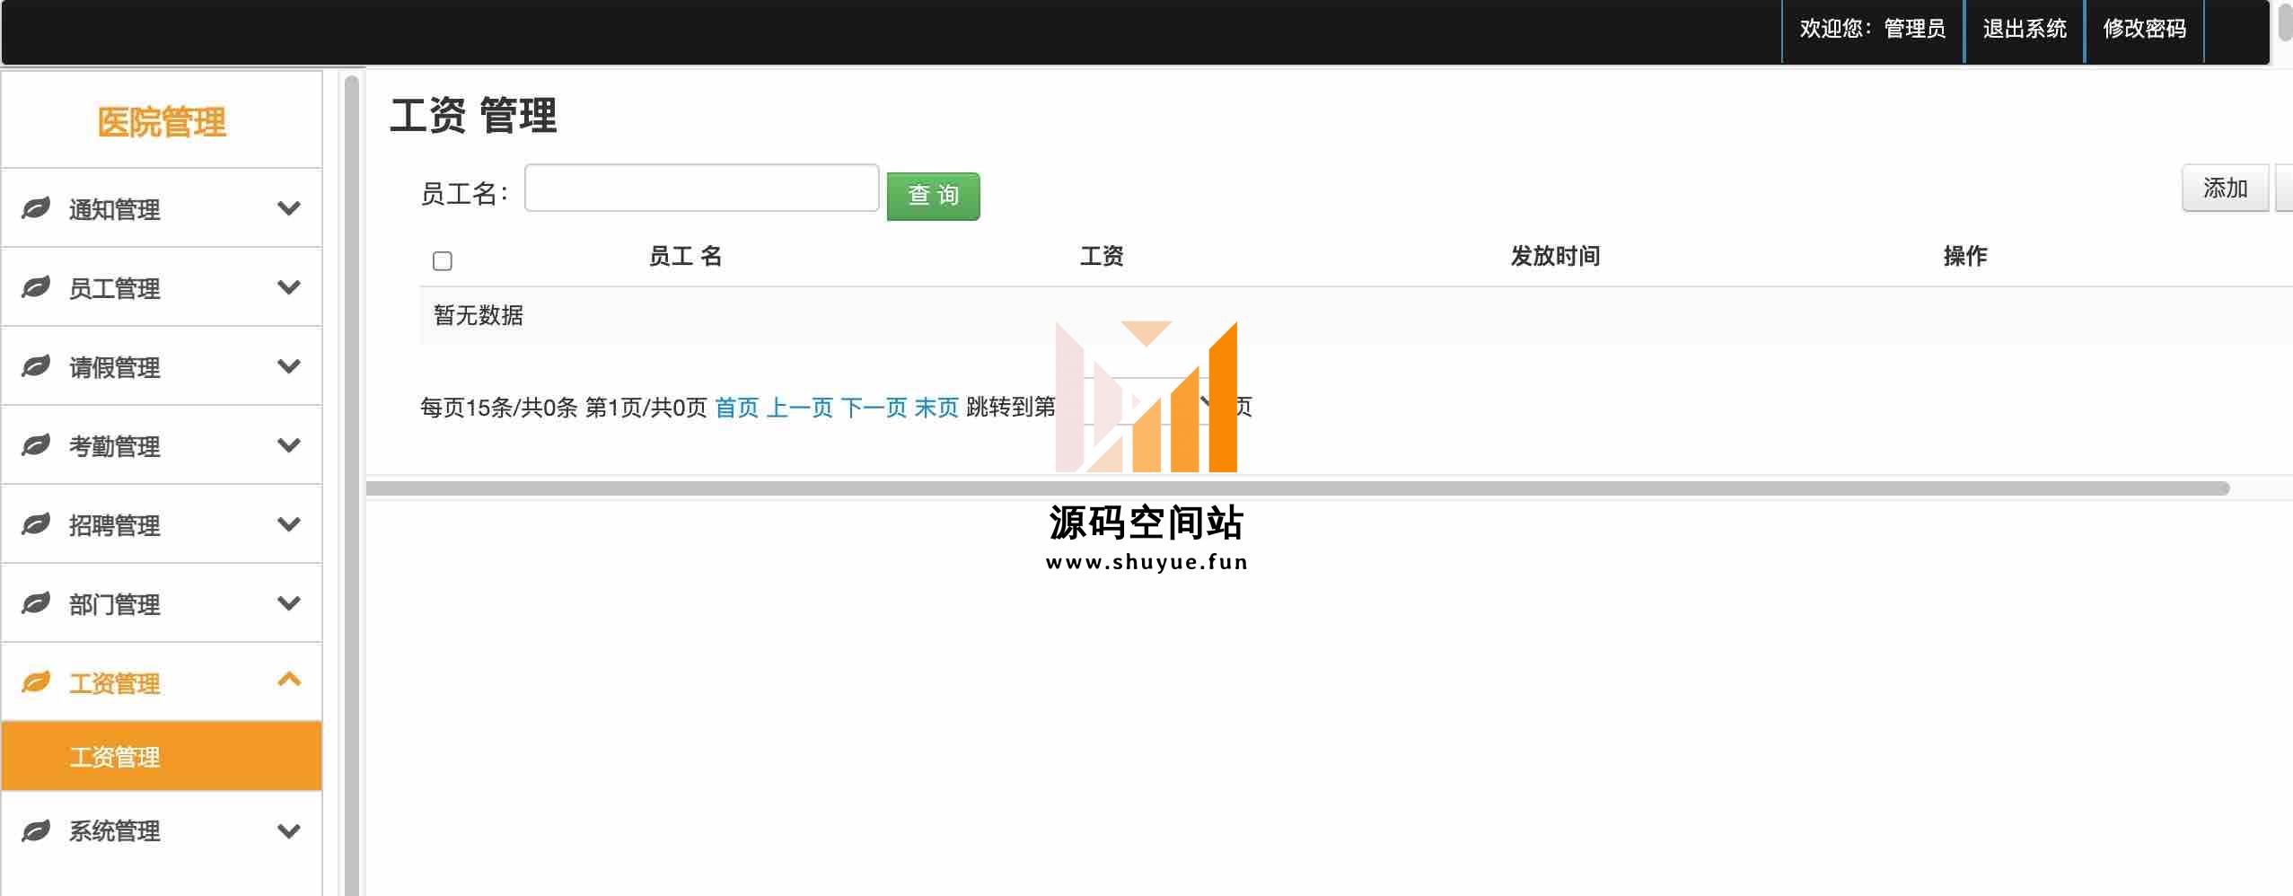
Task: Go to 下一页 pagination link
Action: point(874,408)
